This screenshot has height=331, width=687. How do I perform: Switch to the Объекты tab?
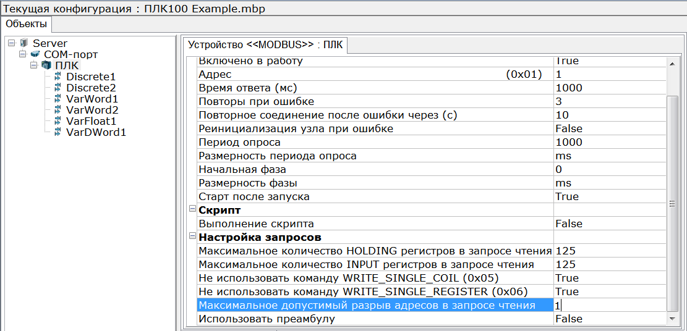(26, 24)
